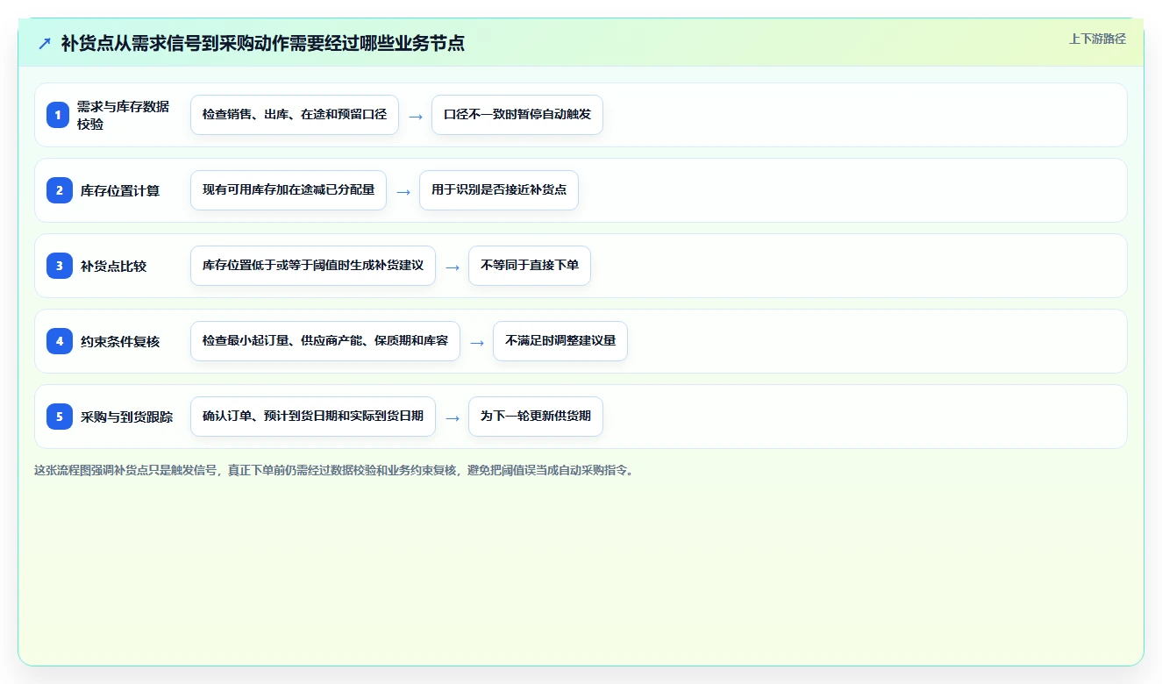Image resolution: width=1162 pixels, height=684 pixels.
Task: Click the 为下一轮更新供货期 box
Action: [536, 417]
